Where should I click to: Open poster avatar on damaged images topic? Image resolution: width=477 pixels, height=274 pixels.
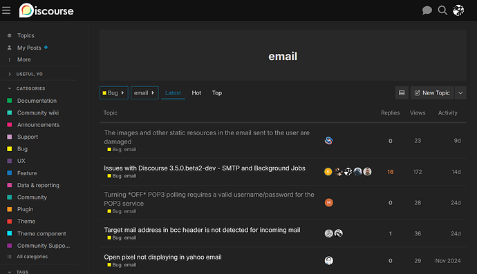pos(328,141)
